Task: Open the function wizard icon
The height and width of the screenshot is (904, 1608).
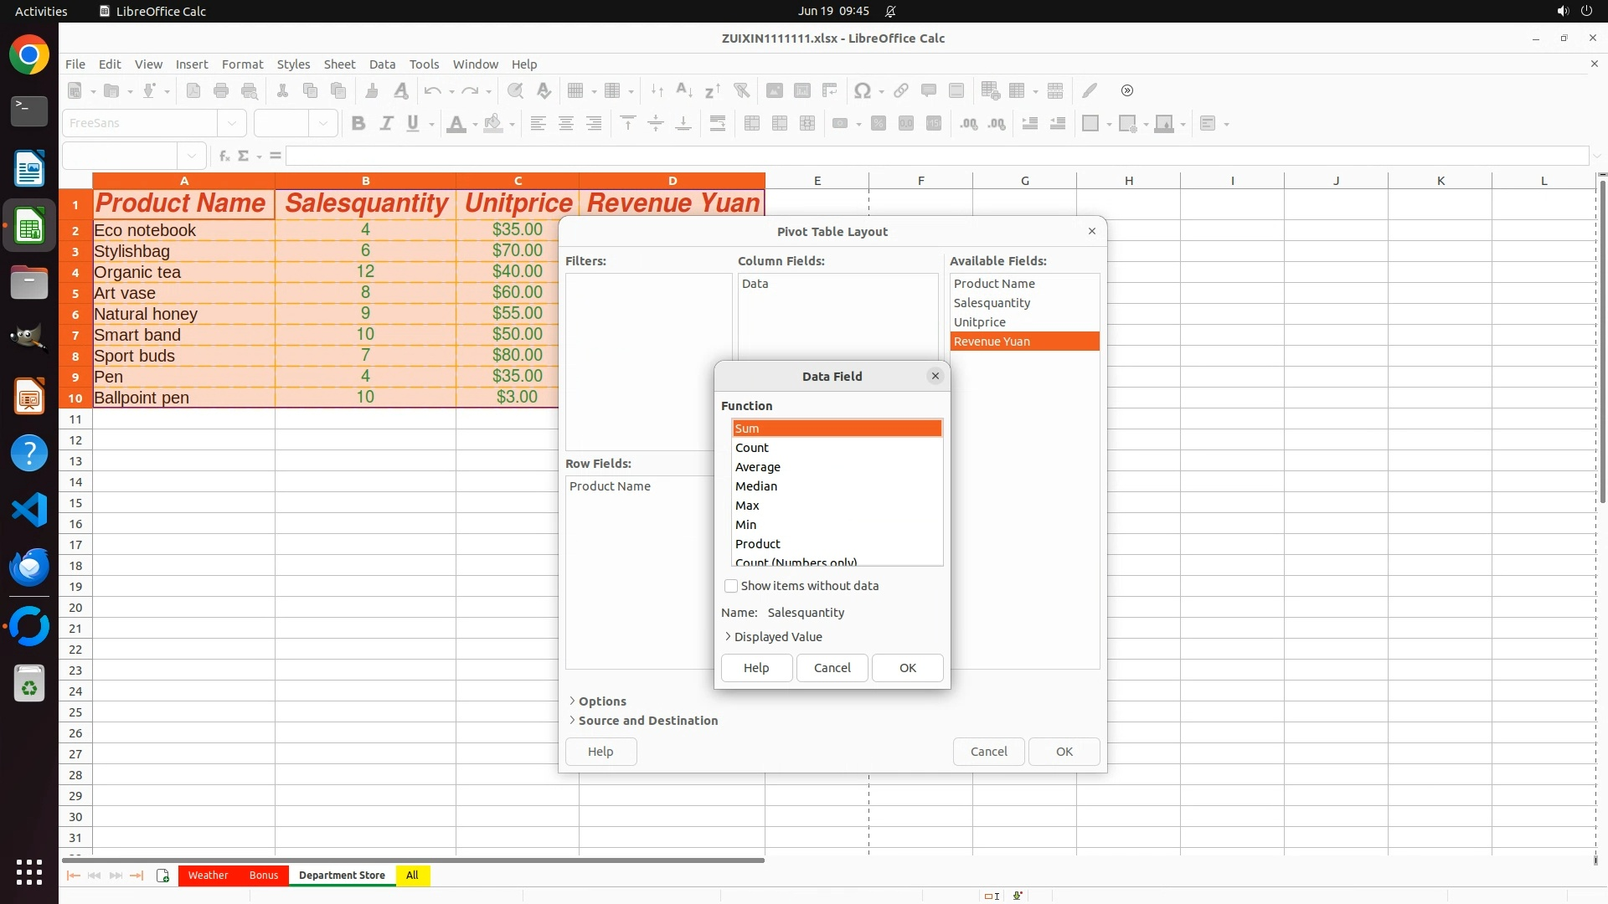Action: coord(224,156)
